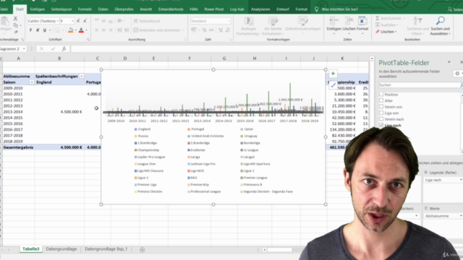
Task: Open the Power Pivot ribbon tab
Action: tap(214, 9)
